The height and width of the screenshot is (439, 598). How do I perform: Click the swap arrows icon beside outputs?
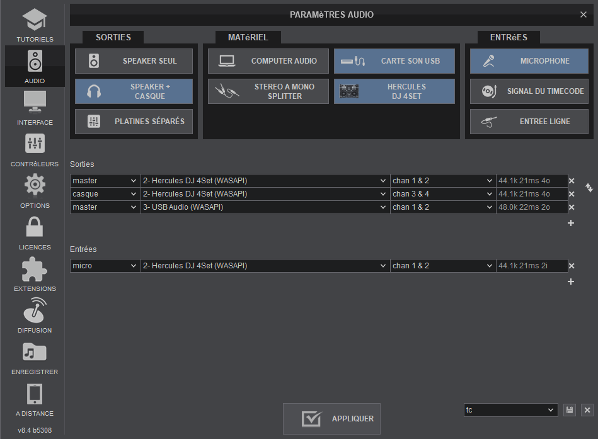coord(589,187)
